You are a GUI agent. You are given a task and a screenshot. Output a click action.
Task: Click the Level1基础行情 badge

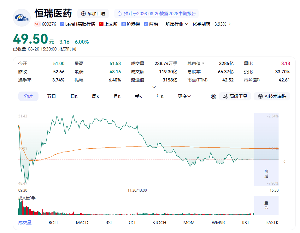click(x=78, y=24)
